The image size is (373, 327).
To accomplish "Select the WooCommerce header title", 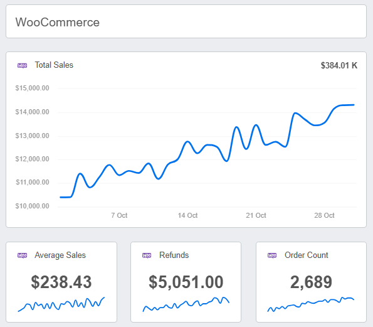I will pyautogui.click(x=57, y=22).
